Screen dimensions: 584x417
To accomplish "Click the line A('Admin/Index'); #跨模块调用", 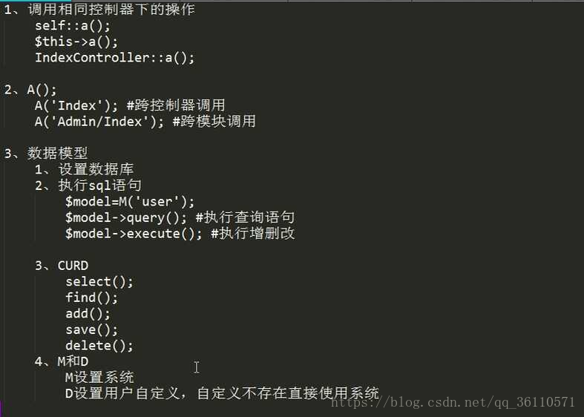I will tap(145, 122).
